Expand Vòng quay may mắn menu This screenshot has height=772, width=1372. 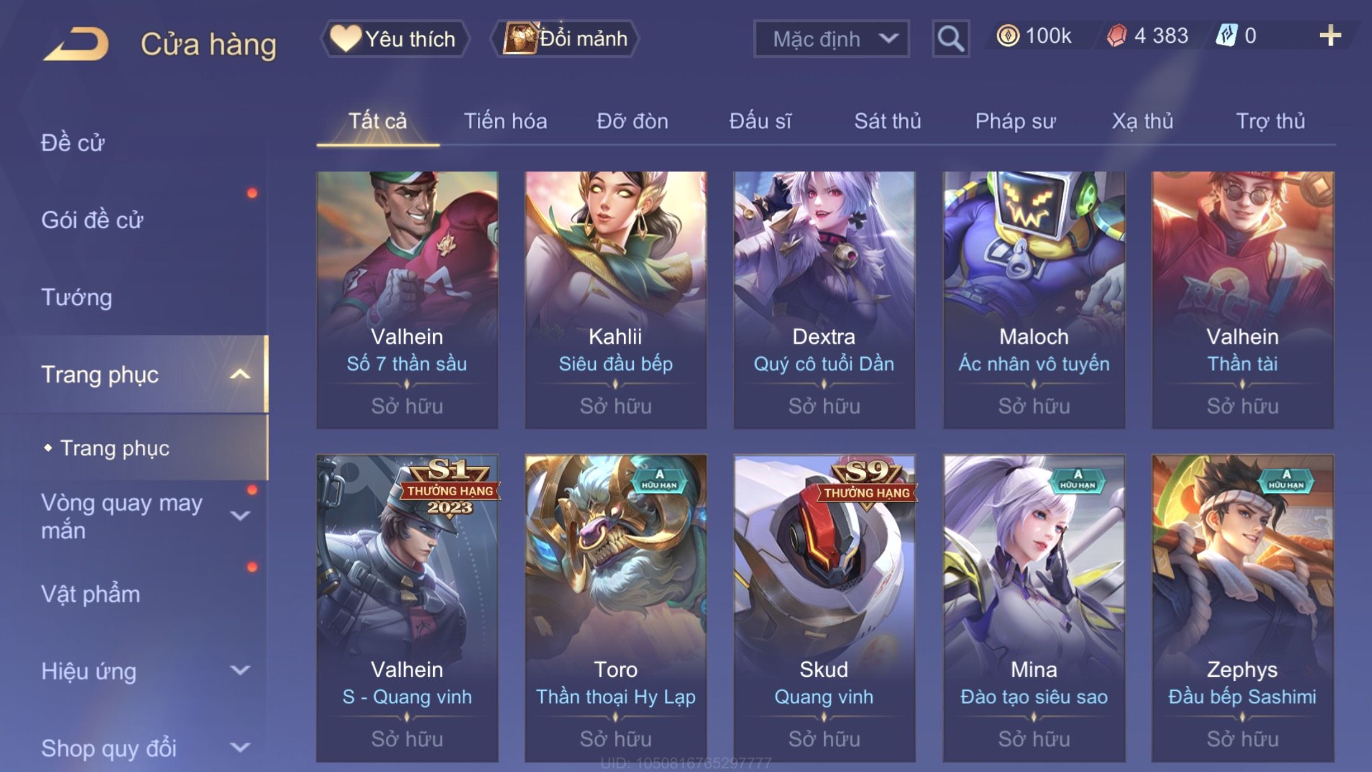coord(240,516)
